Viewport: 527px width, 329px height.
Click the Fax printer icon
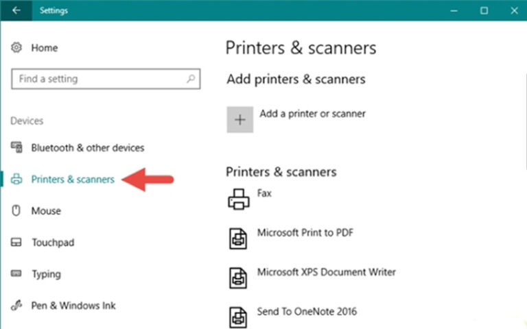click(x=239, y=199)
